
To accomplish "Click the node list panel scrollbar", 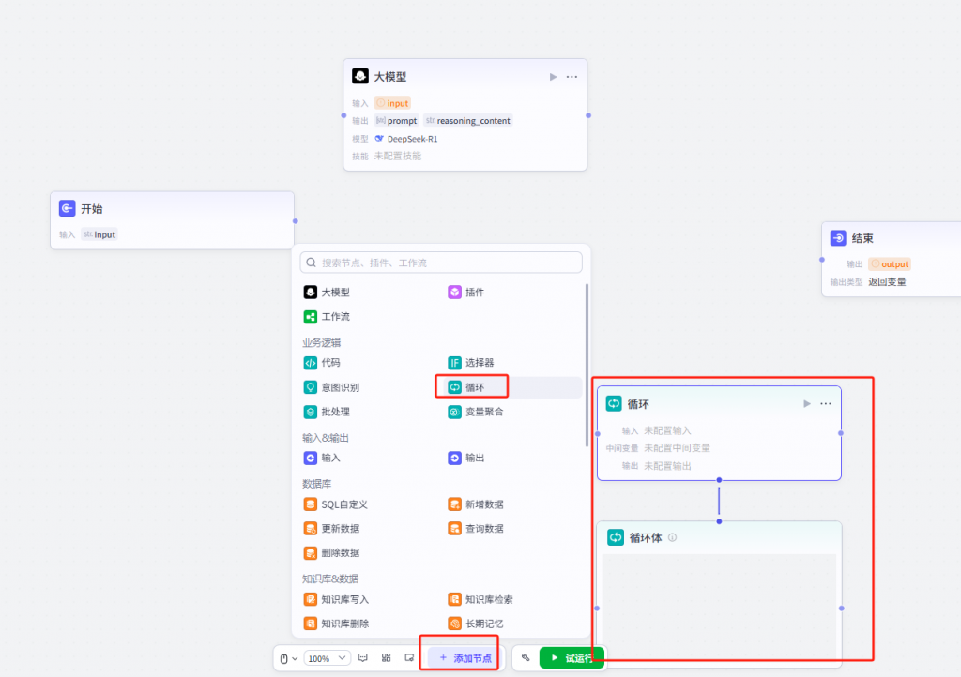I will pos(587,365).
